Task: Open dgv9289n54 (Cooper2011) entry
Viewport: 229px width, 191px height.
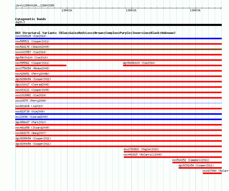Action: pyautogui.click(x=33, y=138)
